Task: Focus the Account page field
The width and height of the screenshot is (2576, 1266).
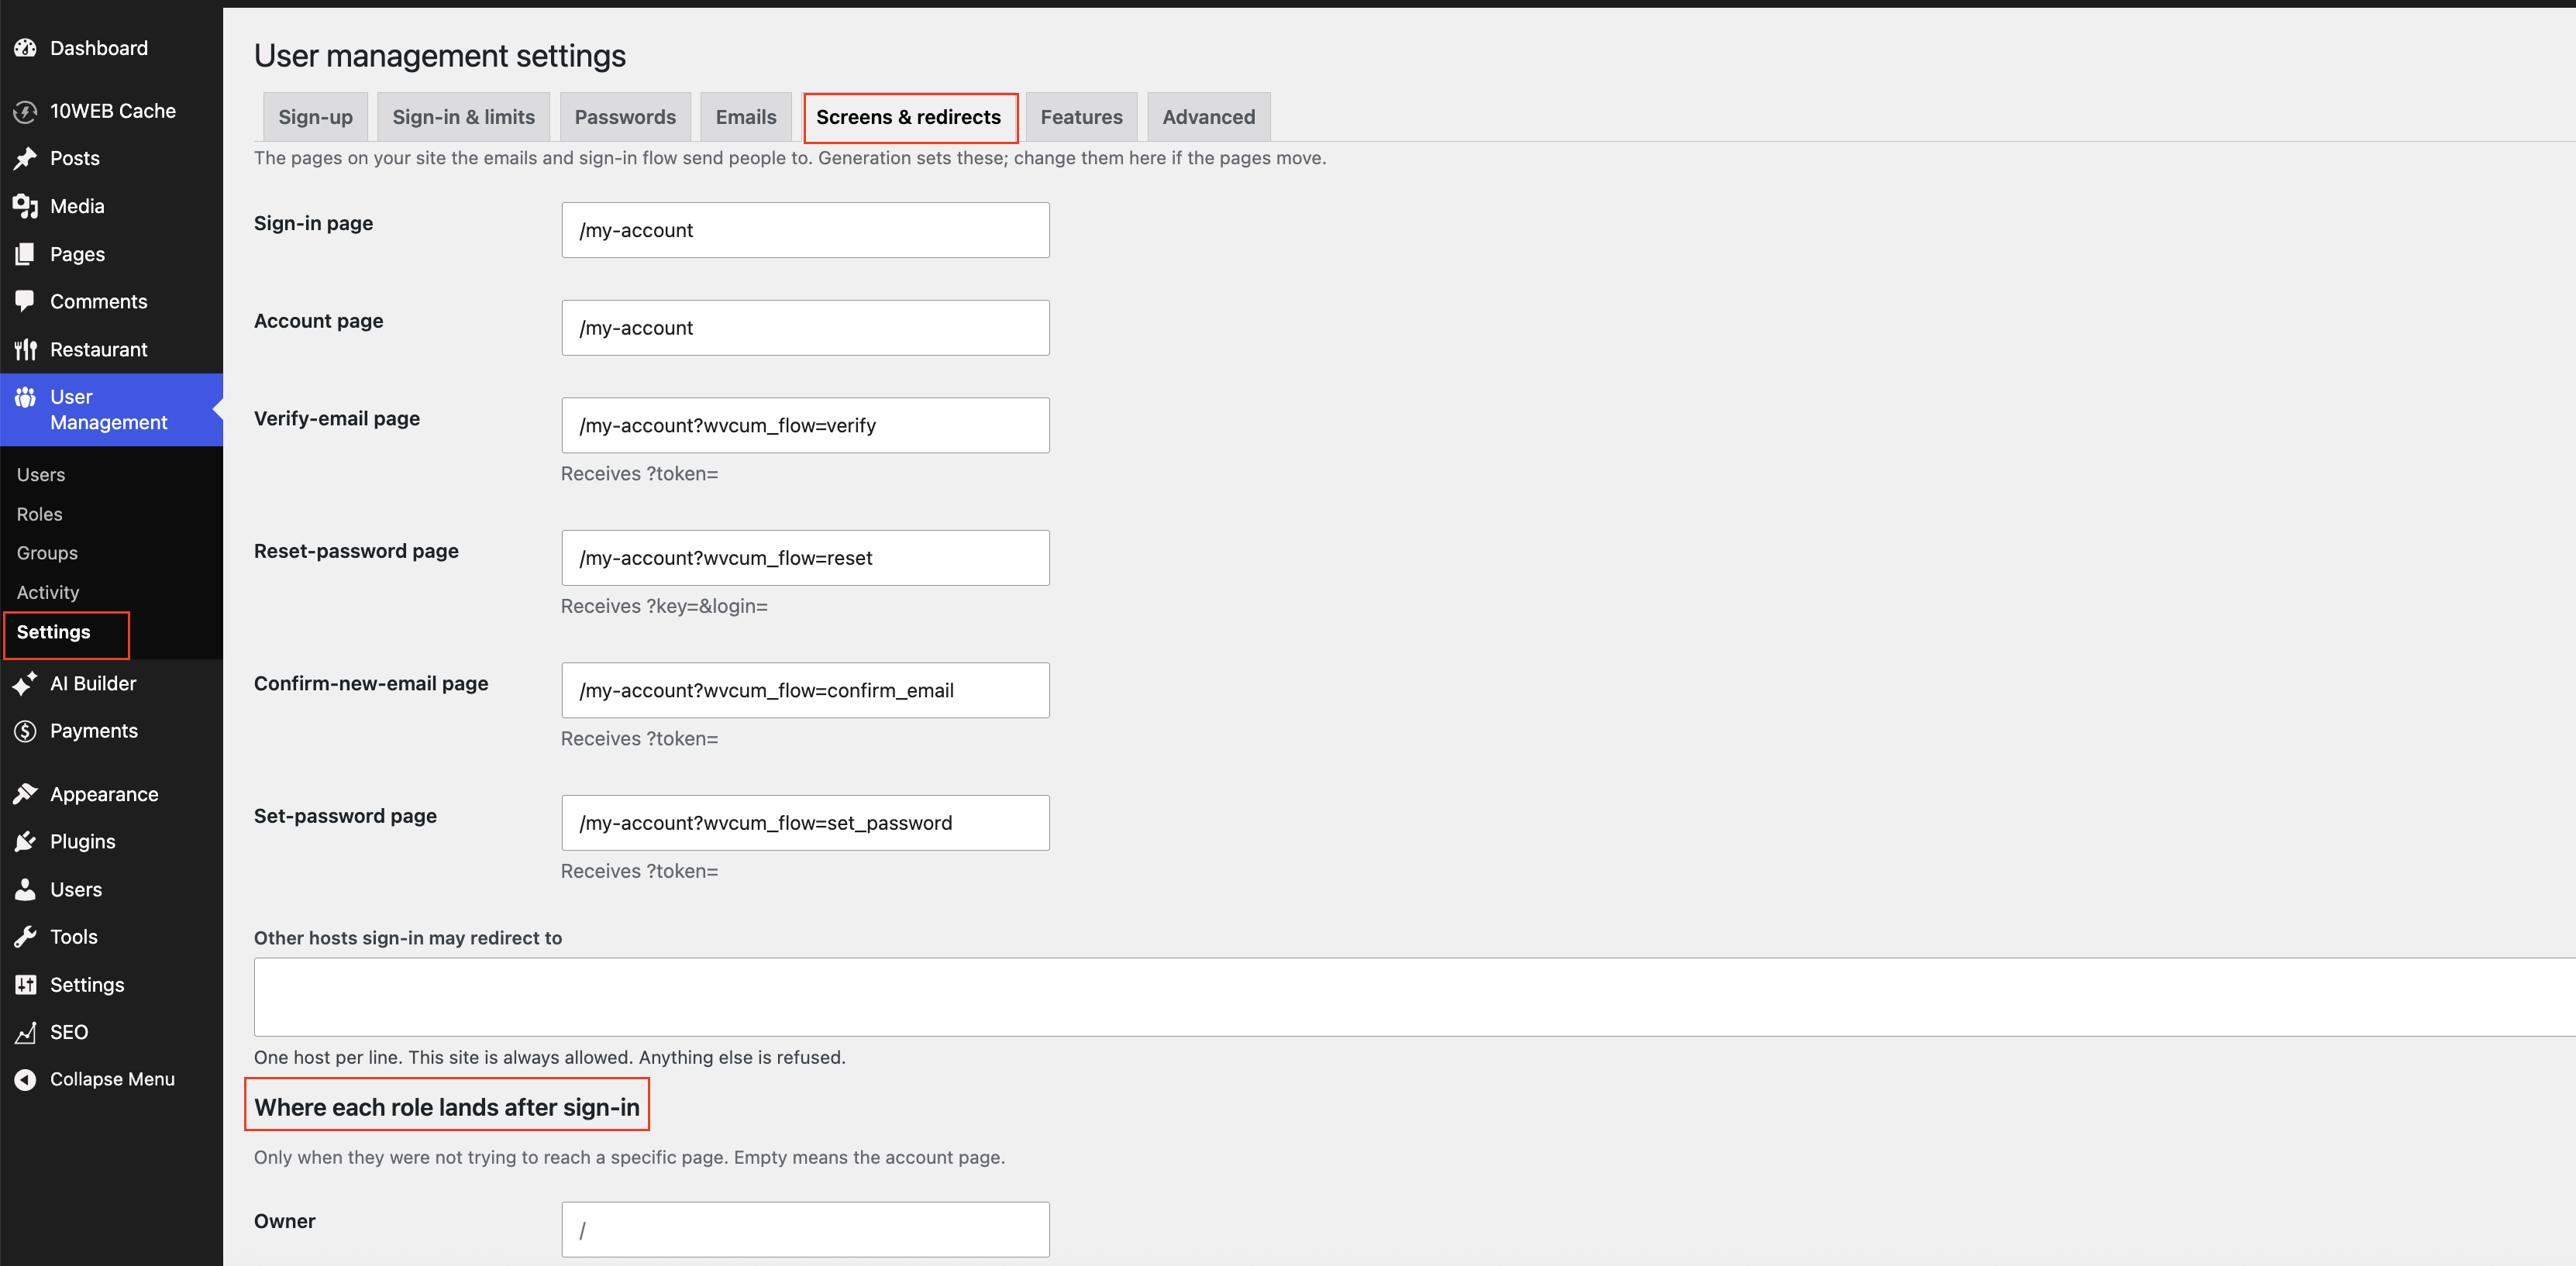Action: click(x=805, y=328)
